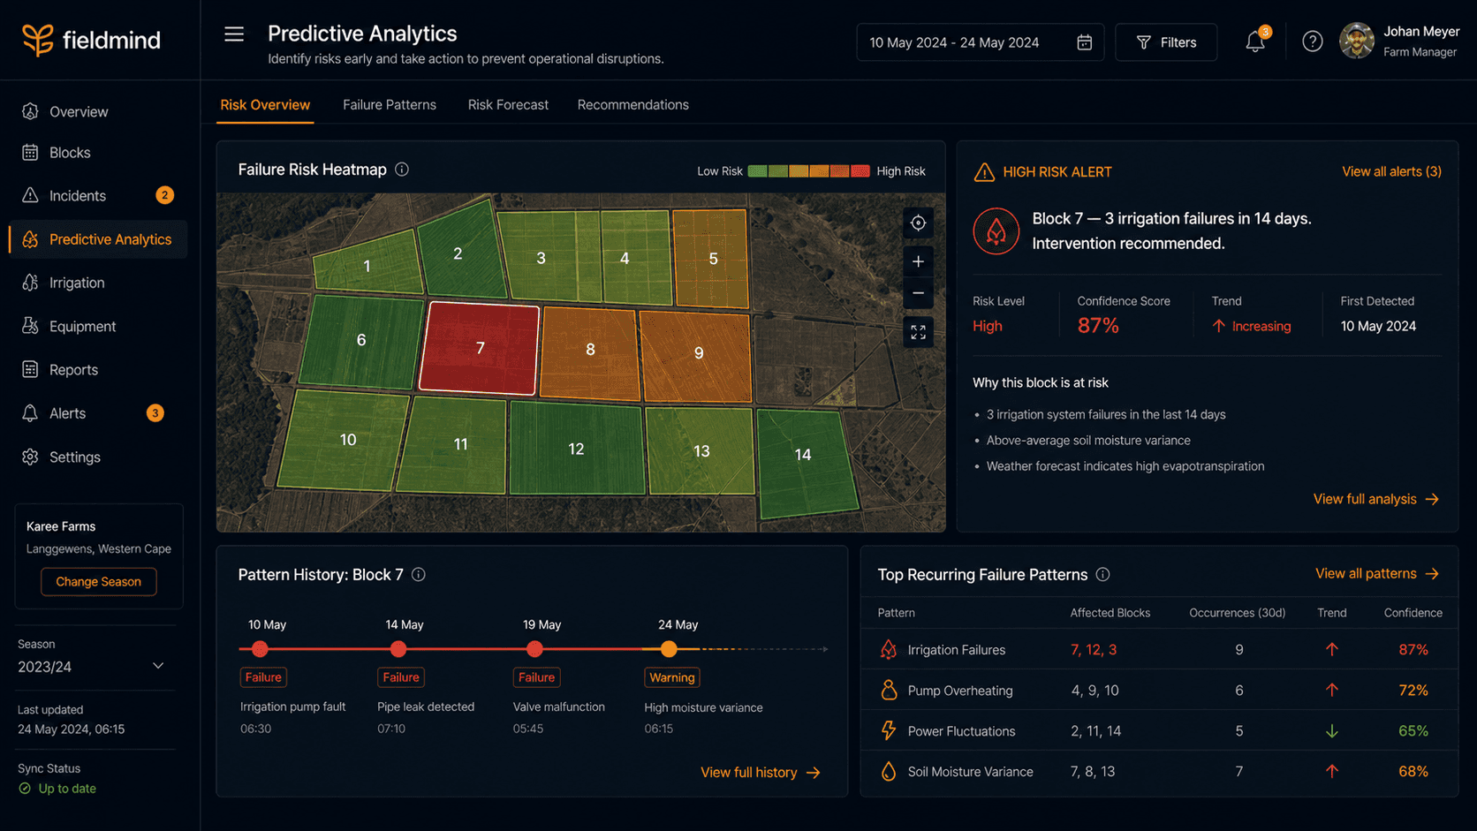Click the 10 May timeline failure marker
1477x831 pixels.
coord(260,650)
